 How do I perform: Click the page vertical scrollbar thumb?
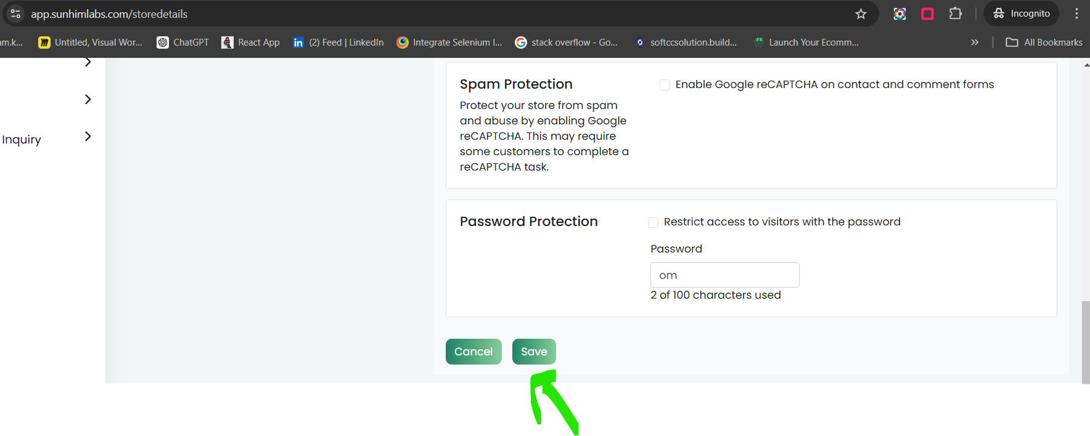tap(1086, 342)
